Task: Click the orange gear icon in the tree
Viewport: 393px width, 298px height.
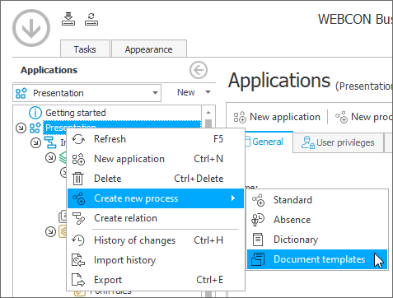Action: pyautogui.click(x=63, y=231)
